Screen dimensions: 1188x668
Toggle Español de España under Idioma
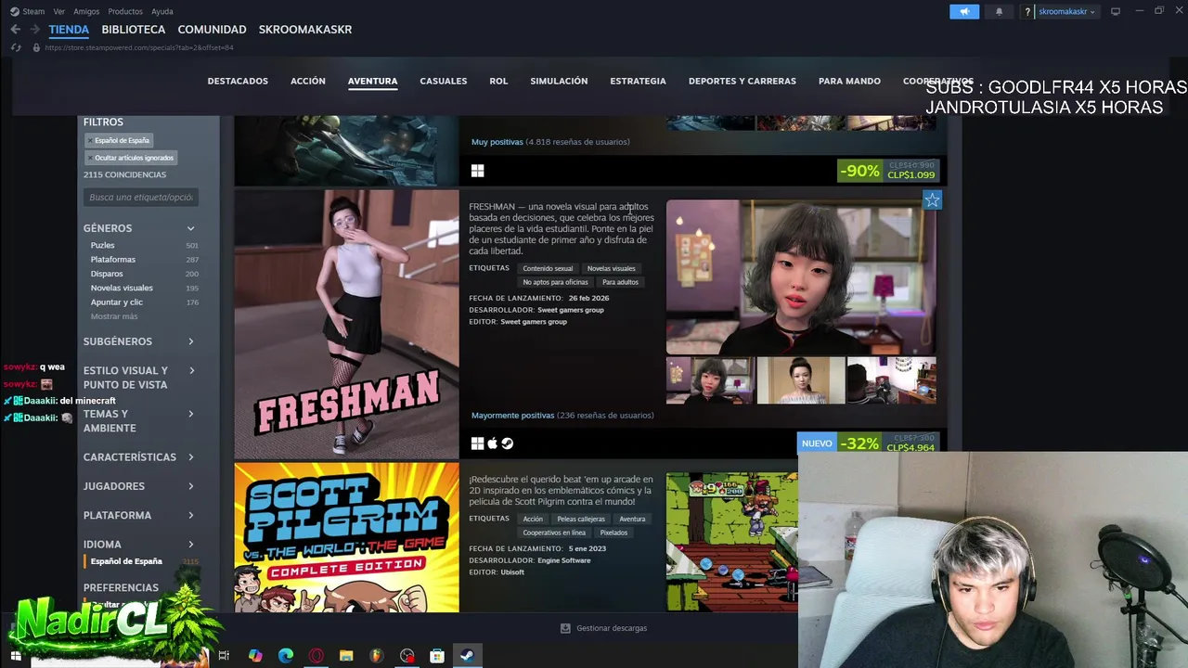click(x=126, y=561)
